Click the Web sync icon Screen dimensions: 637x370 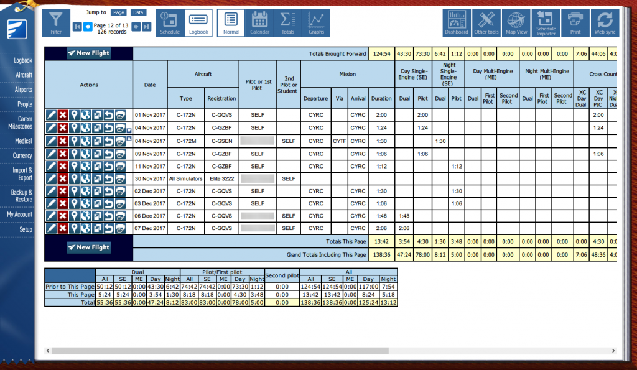605,23
